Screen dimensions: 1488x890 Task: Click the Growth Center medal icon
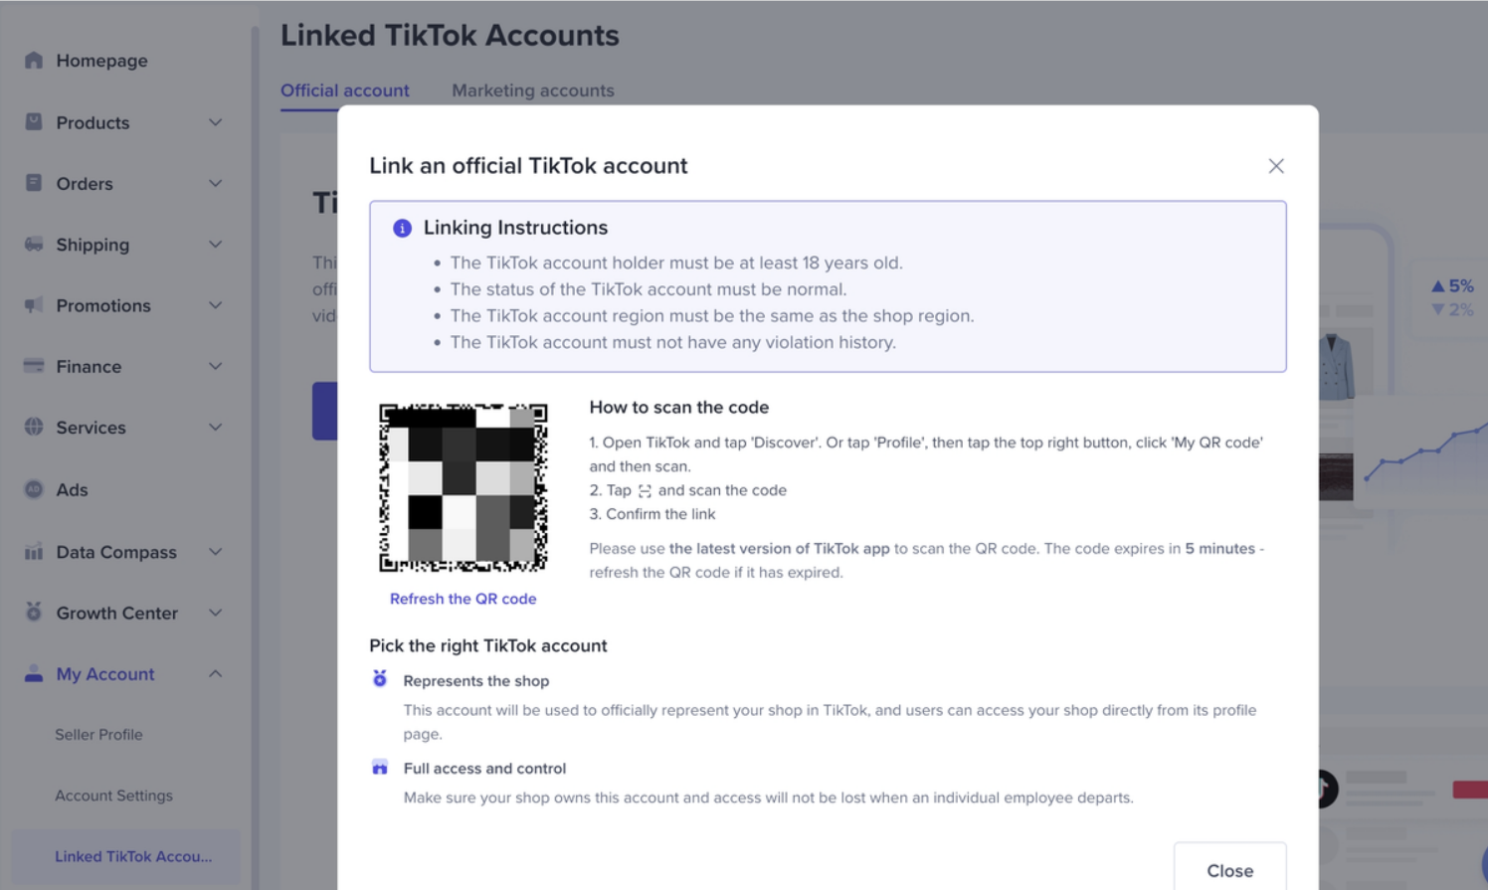pyautogui.click(x=33, y=613)
